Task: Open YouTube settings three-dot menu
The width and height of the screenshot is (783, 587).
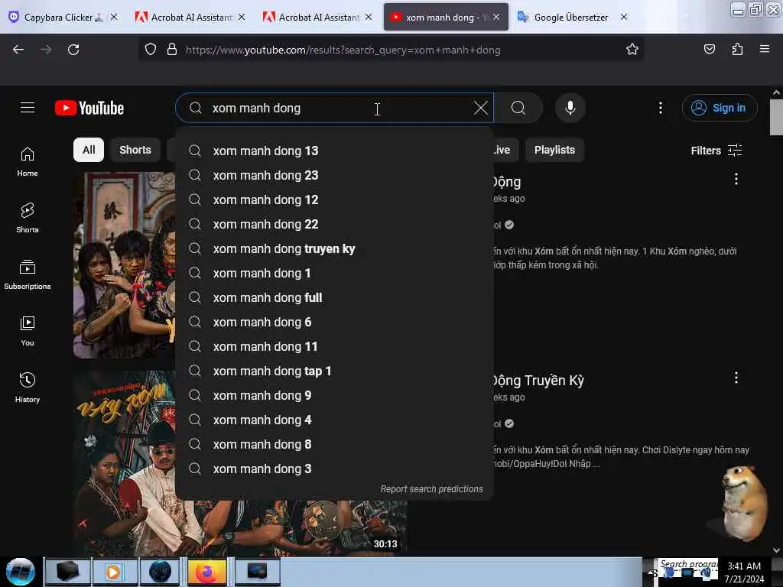Action: click(660, 108)
